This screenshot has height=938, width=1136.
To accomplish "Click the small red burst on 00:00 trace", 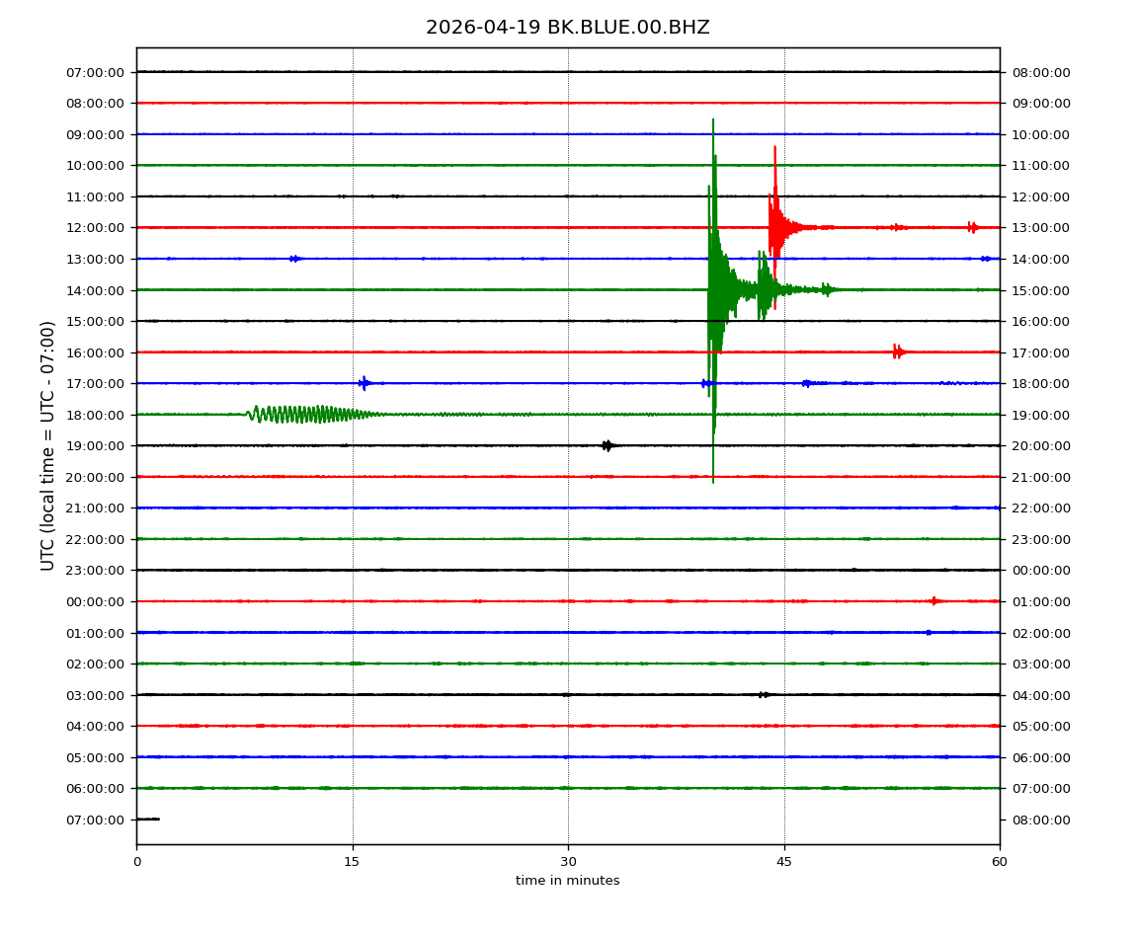I will click(934, 600).
